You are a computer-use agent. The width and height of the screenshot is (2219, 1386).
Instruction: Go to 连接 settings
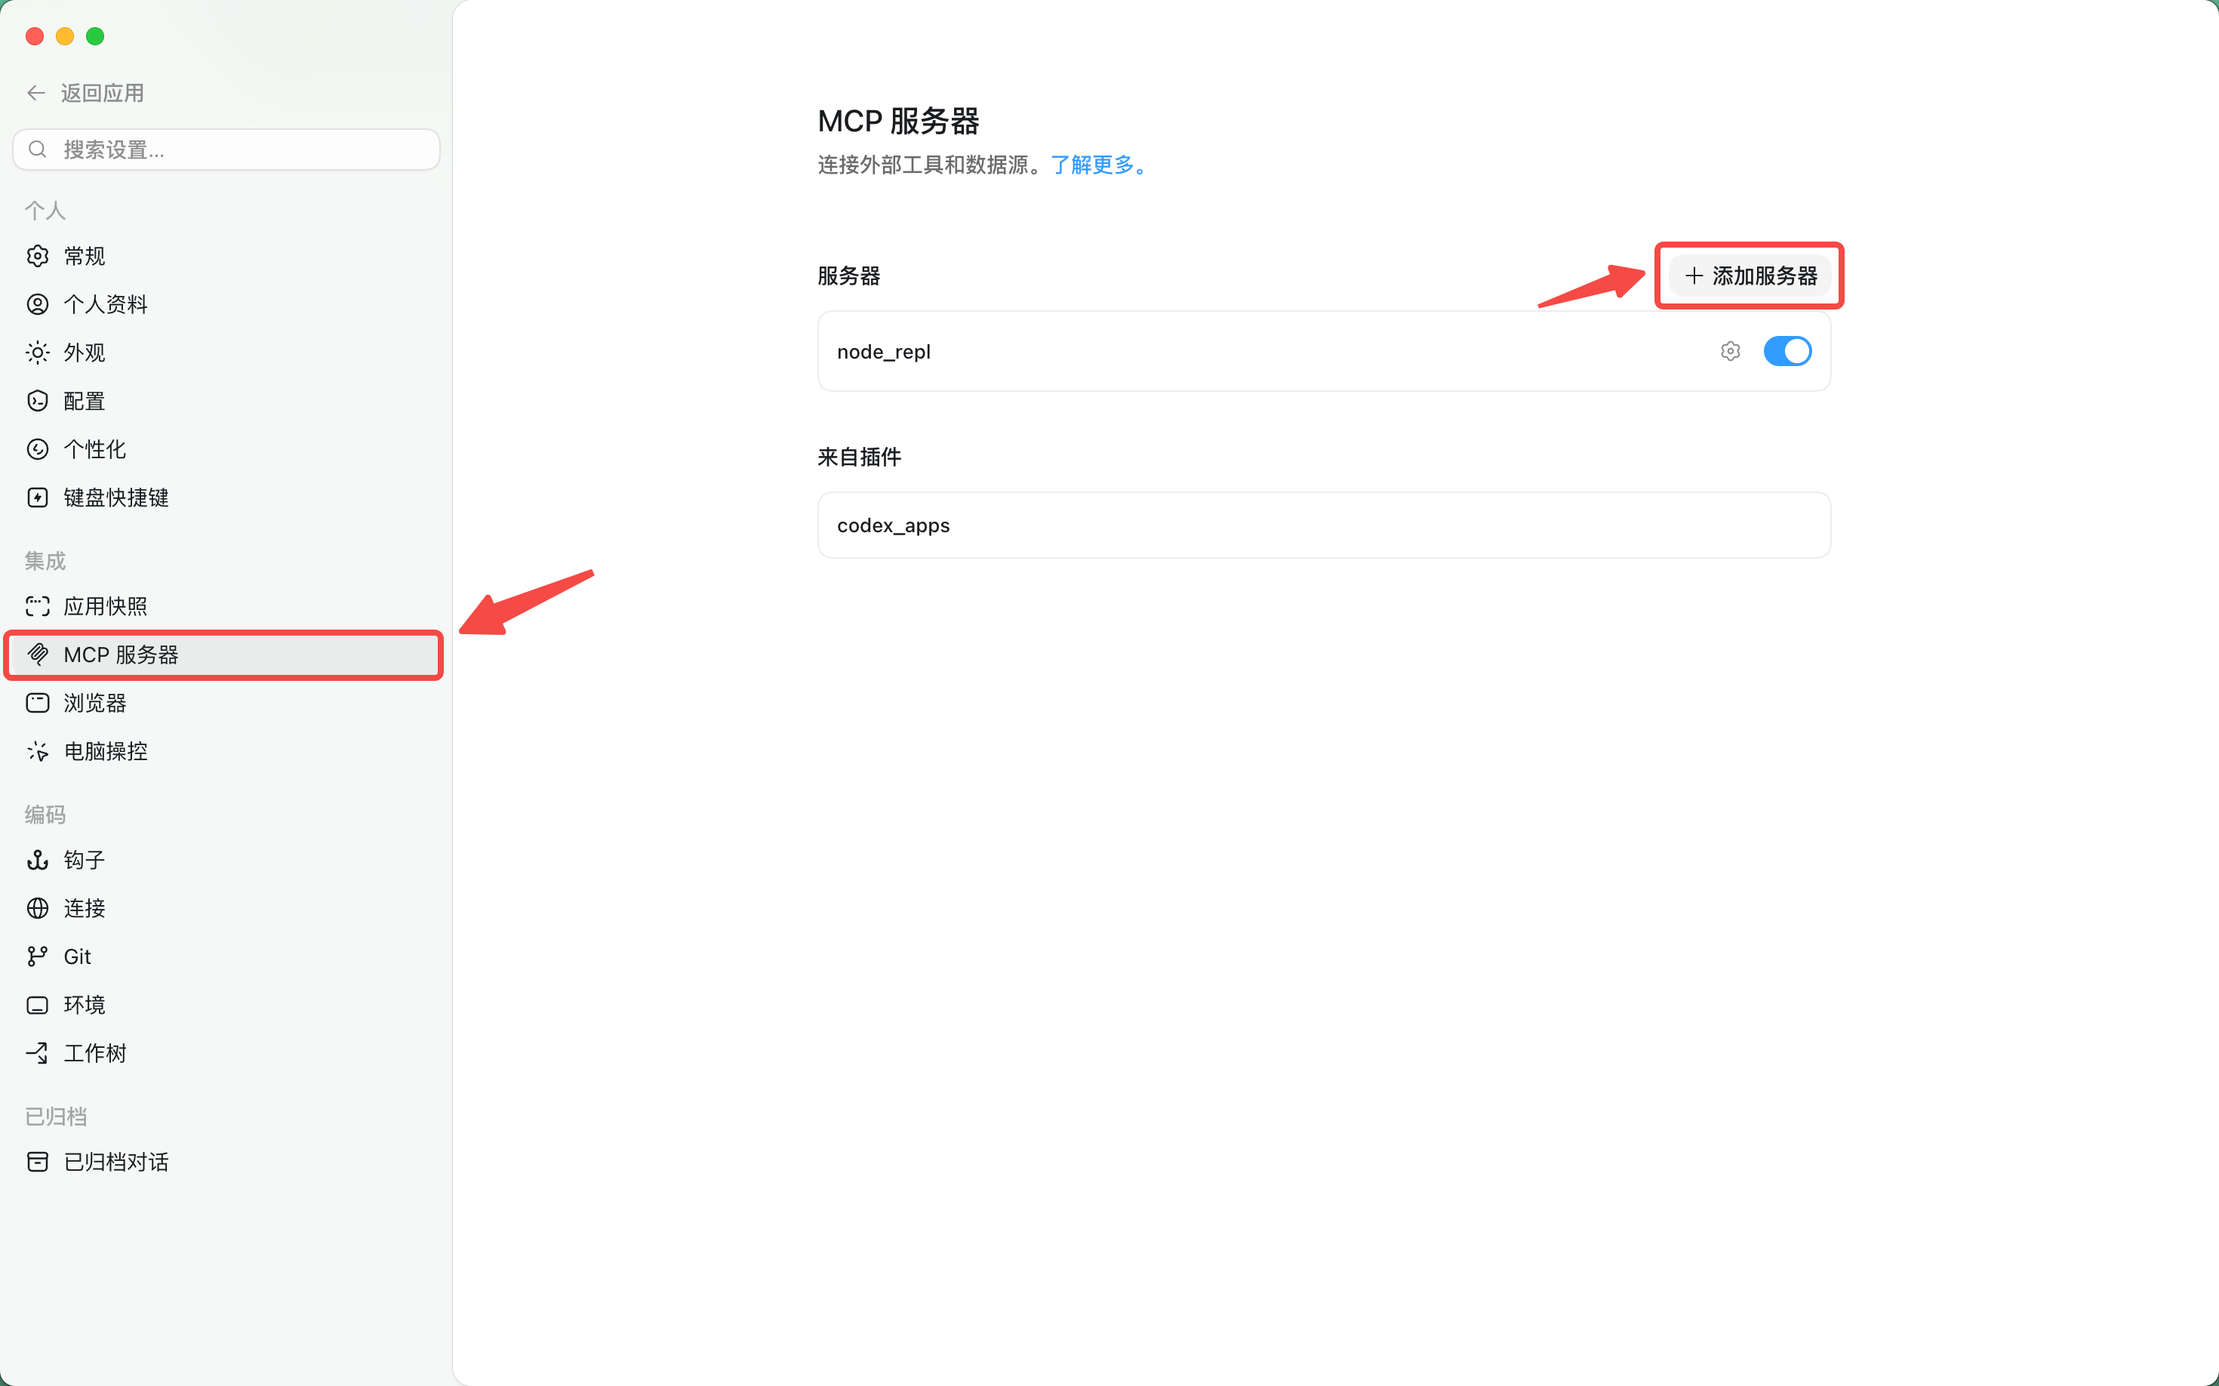click(225, 908)
